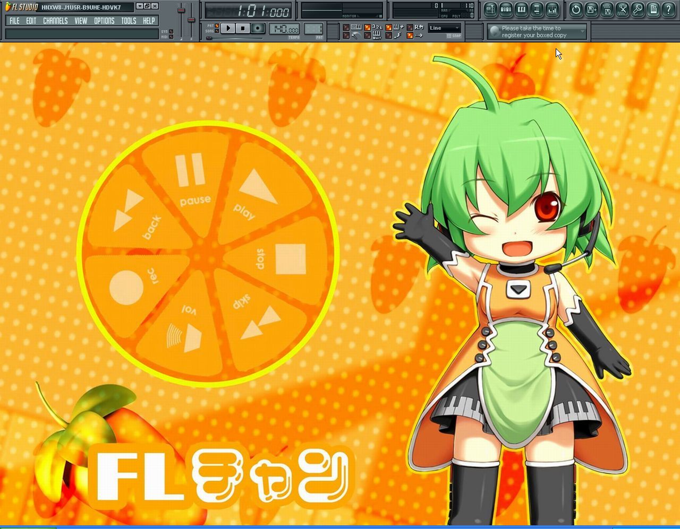Open the FILE menu
Viewport: 680px width, 529px height.
pyautogui.click(x=14, y=21)
